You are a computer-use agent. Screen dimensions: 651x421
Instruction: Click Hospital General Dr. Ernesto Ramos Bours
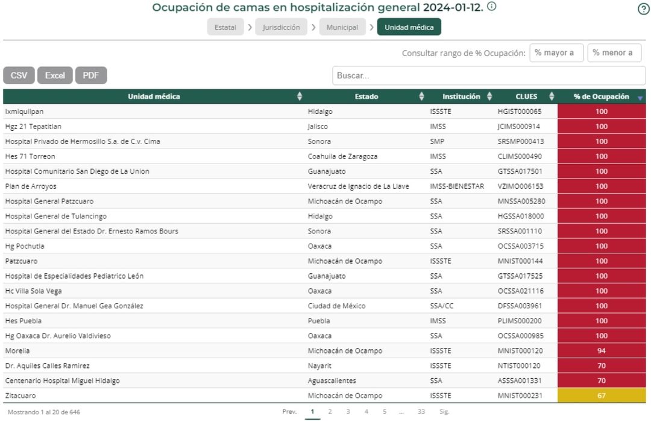92,231
